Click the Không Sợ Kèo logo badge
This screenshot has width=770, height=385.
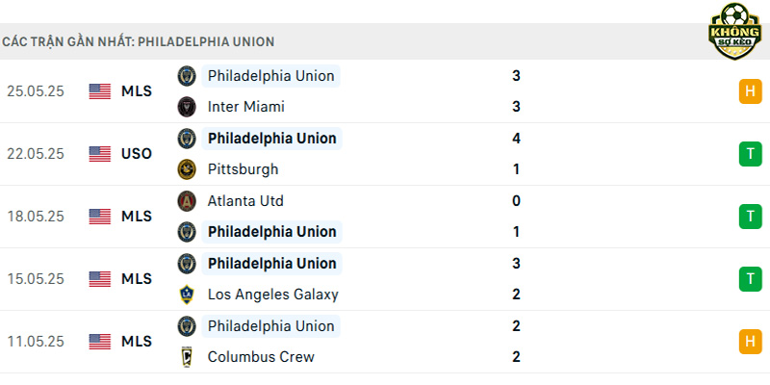coord(734,31)
